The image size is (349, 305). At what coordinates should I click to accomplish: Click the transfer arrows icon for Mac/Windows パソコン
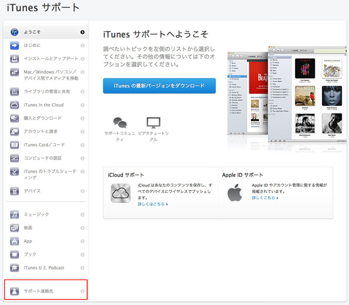click(14, 72)
